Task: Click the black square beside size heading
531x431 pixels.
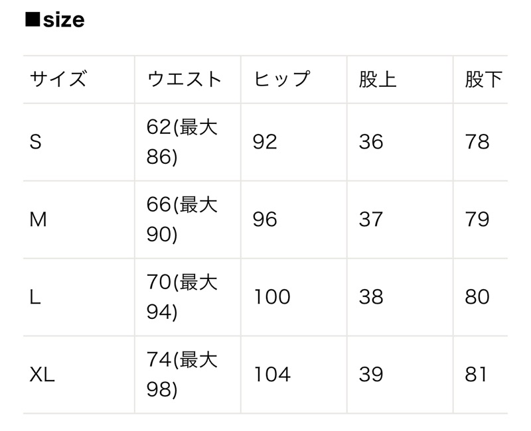Action: pyautogui.click(x=33, y=20)
